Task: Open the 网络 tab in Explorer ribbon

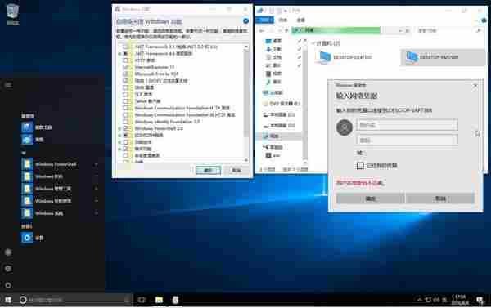Action: coord(283,20)
